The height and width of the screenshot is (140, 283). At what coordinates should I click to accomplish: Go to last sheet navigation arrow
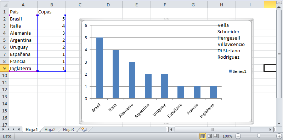[x=18, y=129]
